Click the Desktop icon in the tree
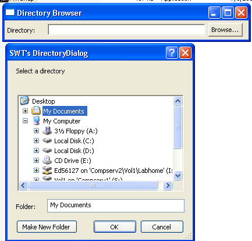This screenshot has width=252, height=241. tap(24, 101)
